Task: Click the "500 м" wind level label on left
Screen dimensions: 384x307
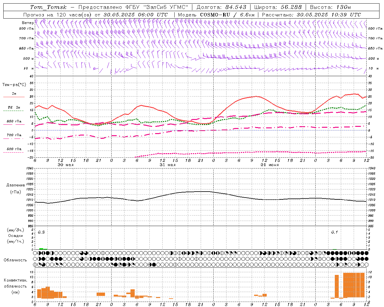Action: click(28, 58)
